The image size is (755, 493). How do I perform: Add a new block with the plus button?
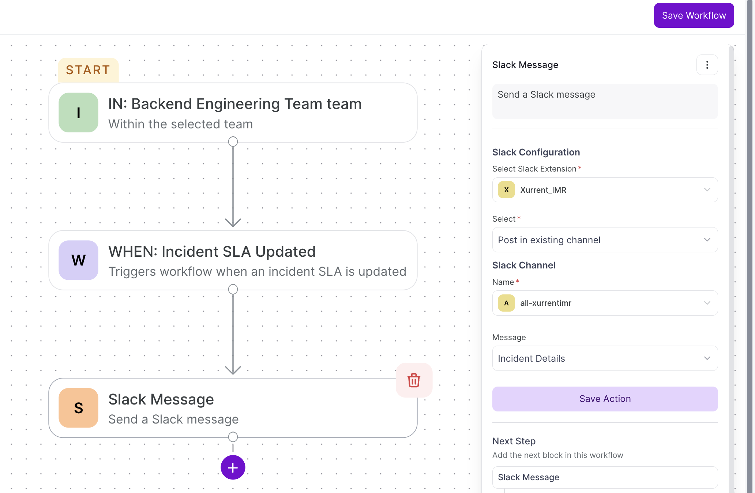pos(233,467)
